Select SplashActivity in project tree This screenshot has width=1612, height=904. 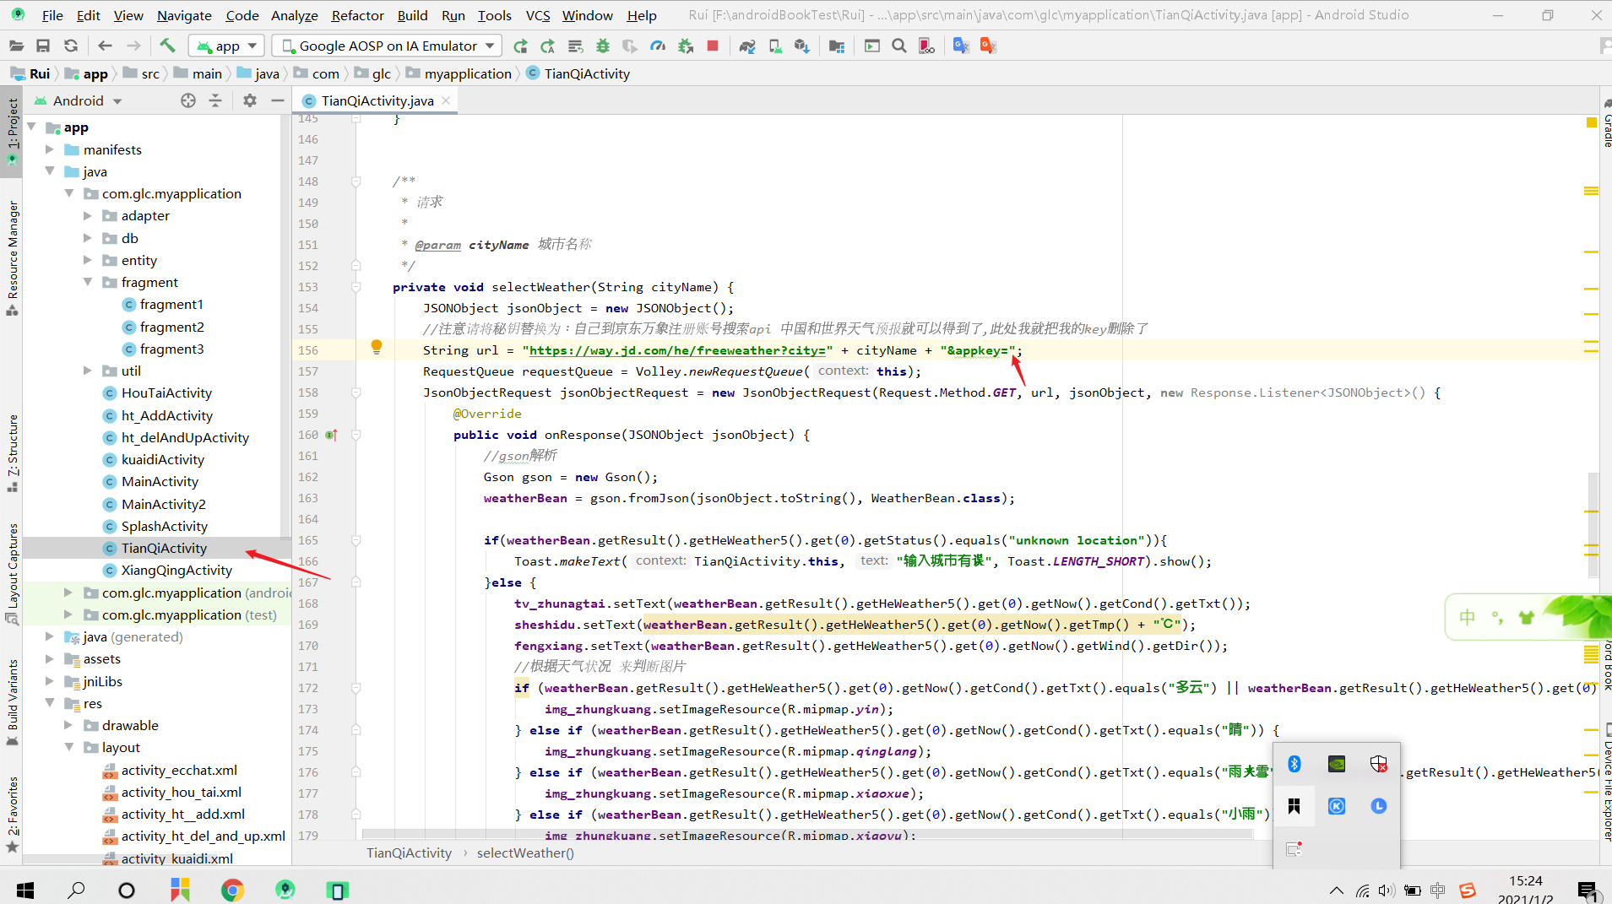pos(164,526)
